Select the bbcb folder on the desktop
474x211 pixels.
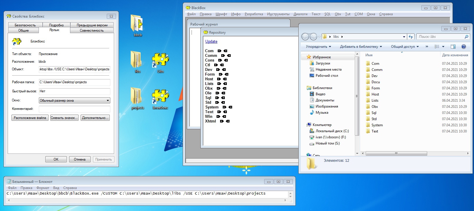click(x=137, y=24)
